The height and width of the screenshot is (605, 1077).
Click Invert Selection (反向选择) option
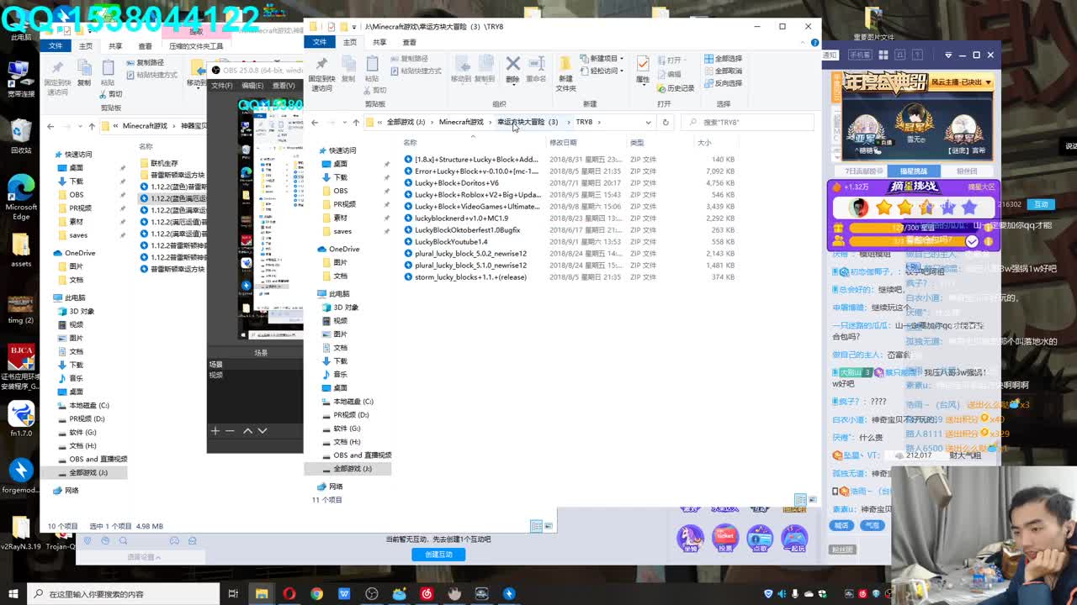724,82
